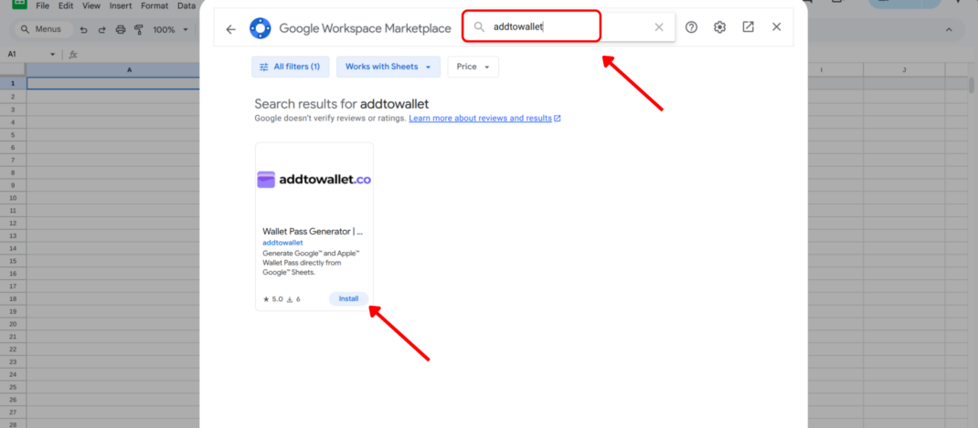This screenshot has height=428, width=978.
Task: Click the Google Workspace Marketplace logo
Action: (260, 28)
